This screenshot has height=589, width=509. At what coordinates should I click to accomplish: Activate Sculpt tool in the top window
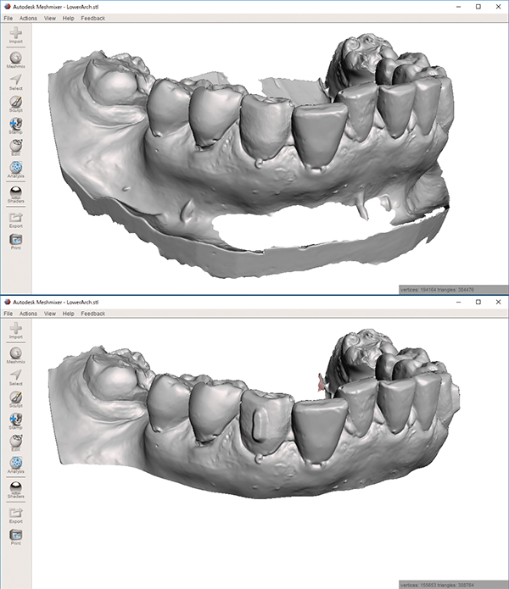tap(16, 103)
